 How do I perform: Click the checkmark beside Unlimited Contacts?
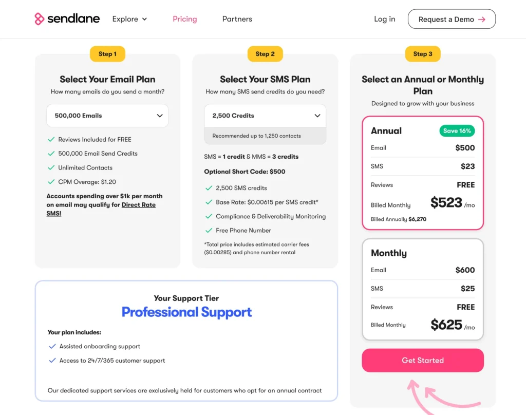pyautogui.click(x=51, y=168)
